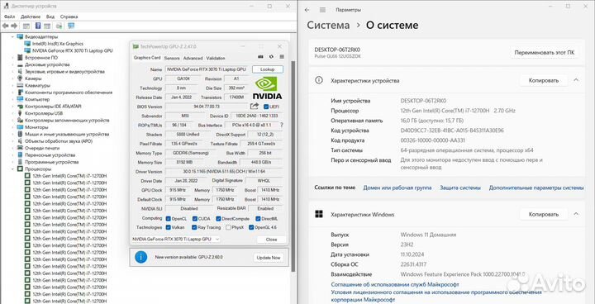This screenshot has height=304, width=595.
Task: Open the Действие menu
Action: pos(31,17)
